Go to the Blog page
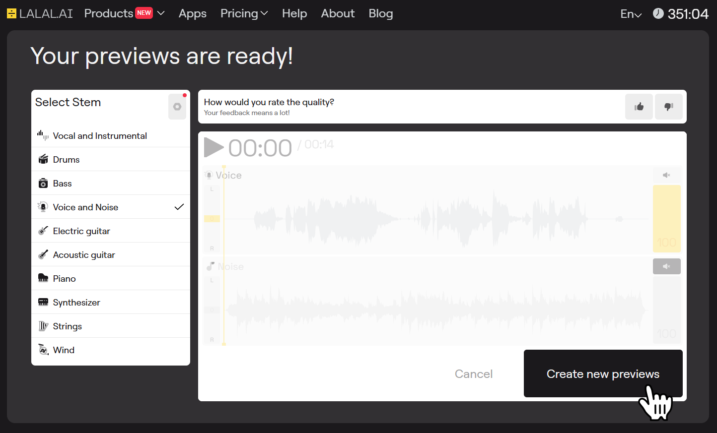Viewport: 717px width, 433px height. pos(380,13)
